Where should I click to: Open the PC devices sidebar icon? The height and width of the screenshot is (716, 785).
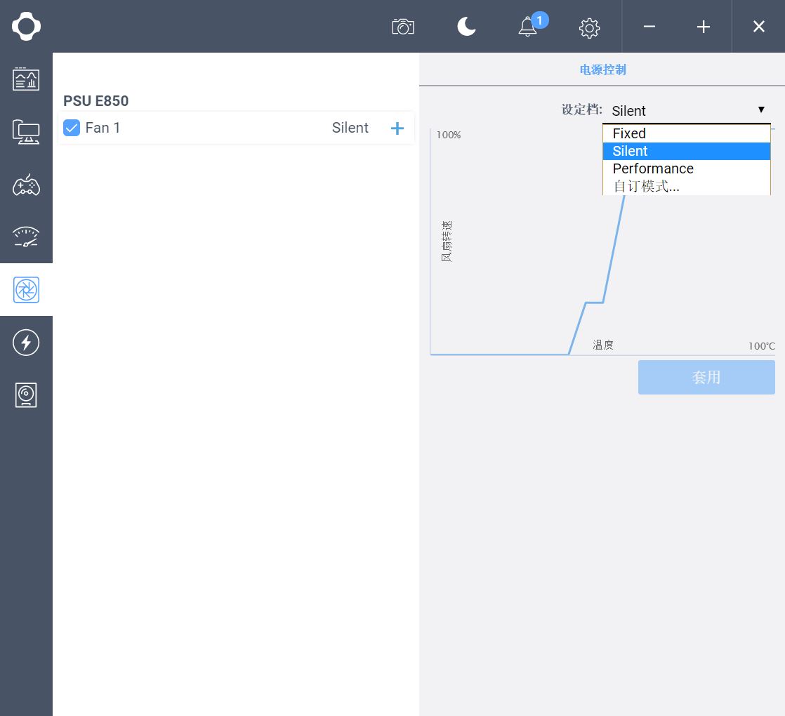[26, 132]
